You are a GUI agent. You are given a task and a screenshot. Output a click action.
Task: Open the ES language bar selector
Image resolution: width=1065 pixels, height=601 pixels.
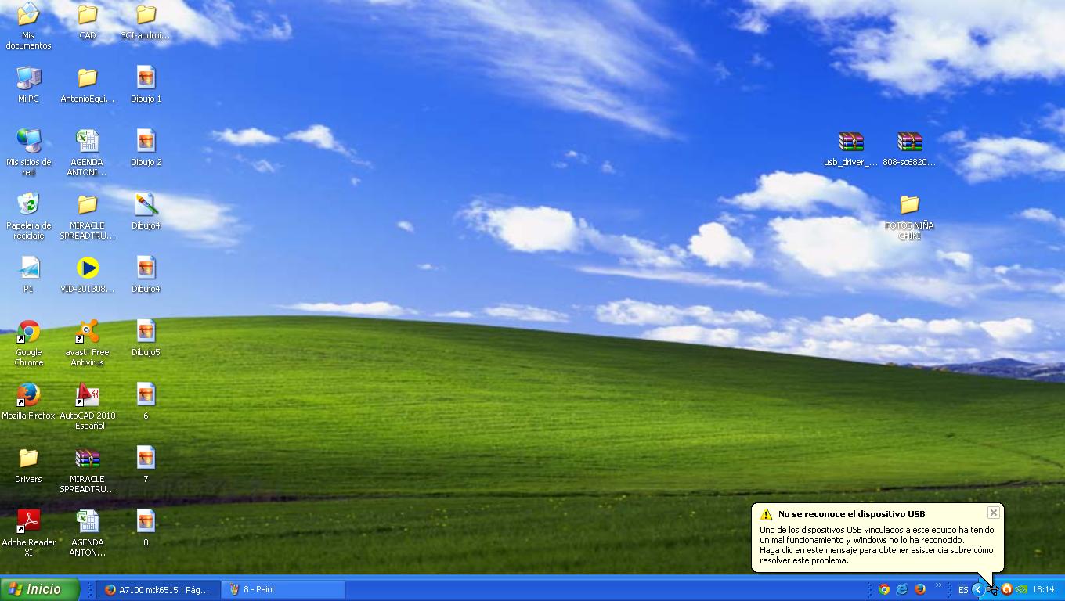963,590
